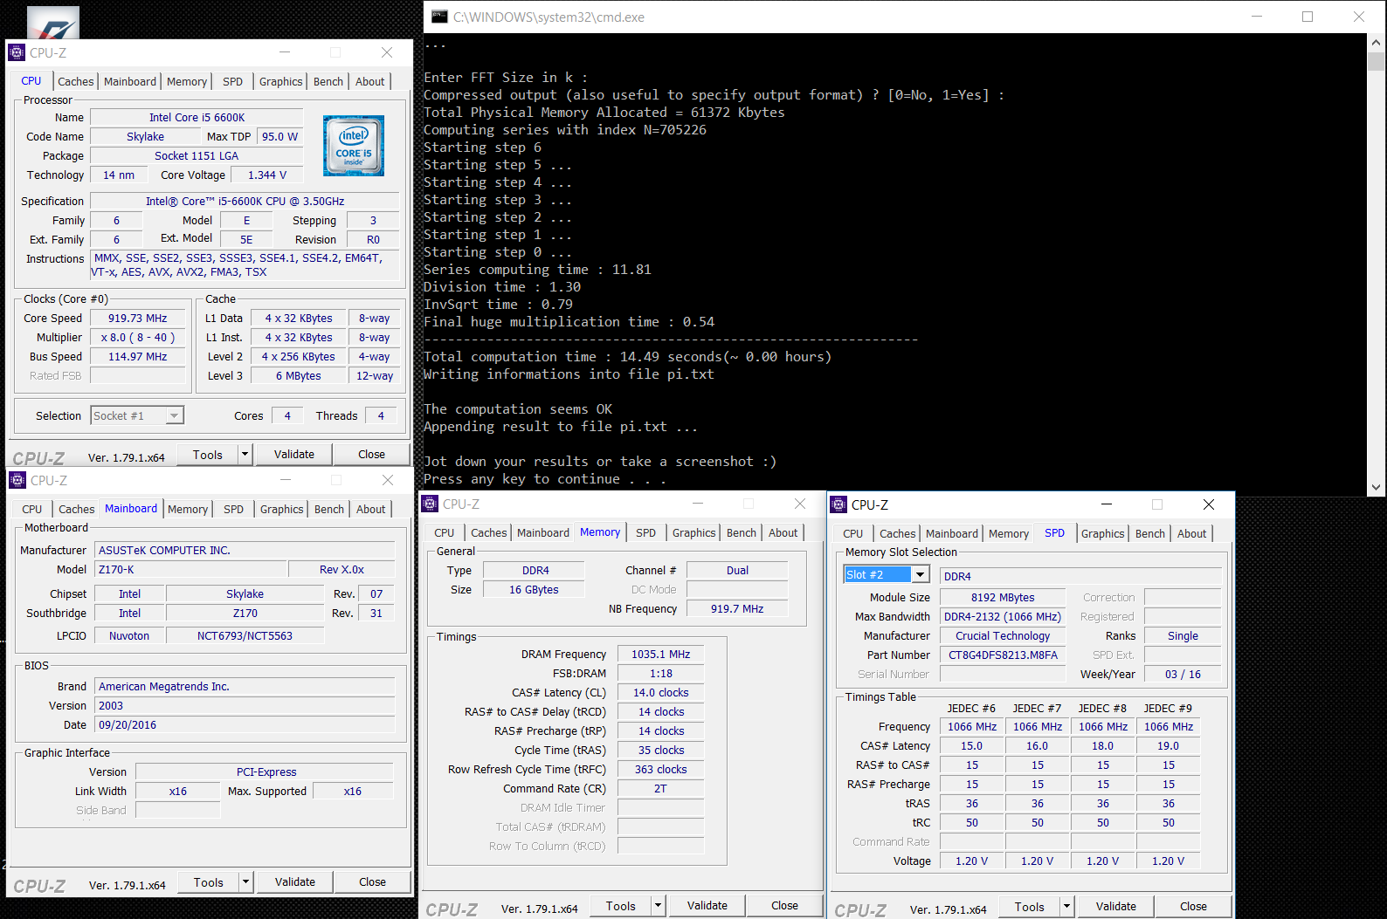
Task: Close the cmd.exe console window
Action: (x=1359, y=17)
